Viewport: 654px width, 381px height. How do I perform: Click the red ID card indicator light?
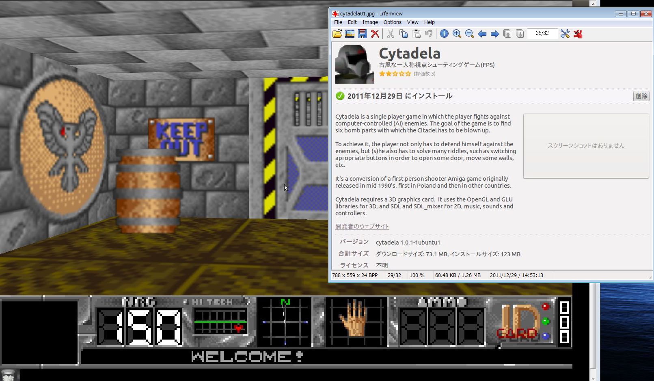[x=546, y=307]
